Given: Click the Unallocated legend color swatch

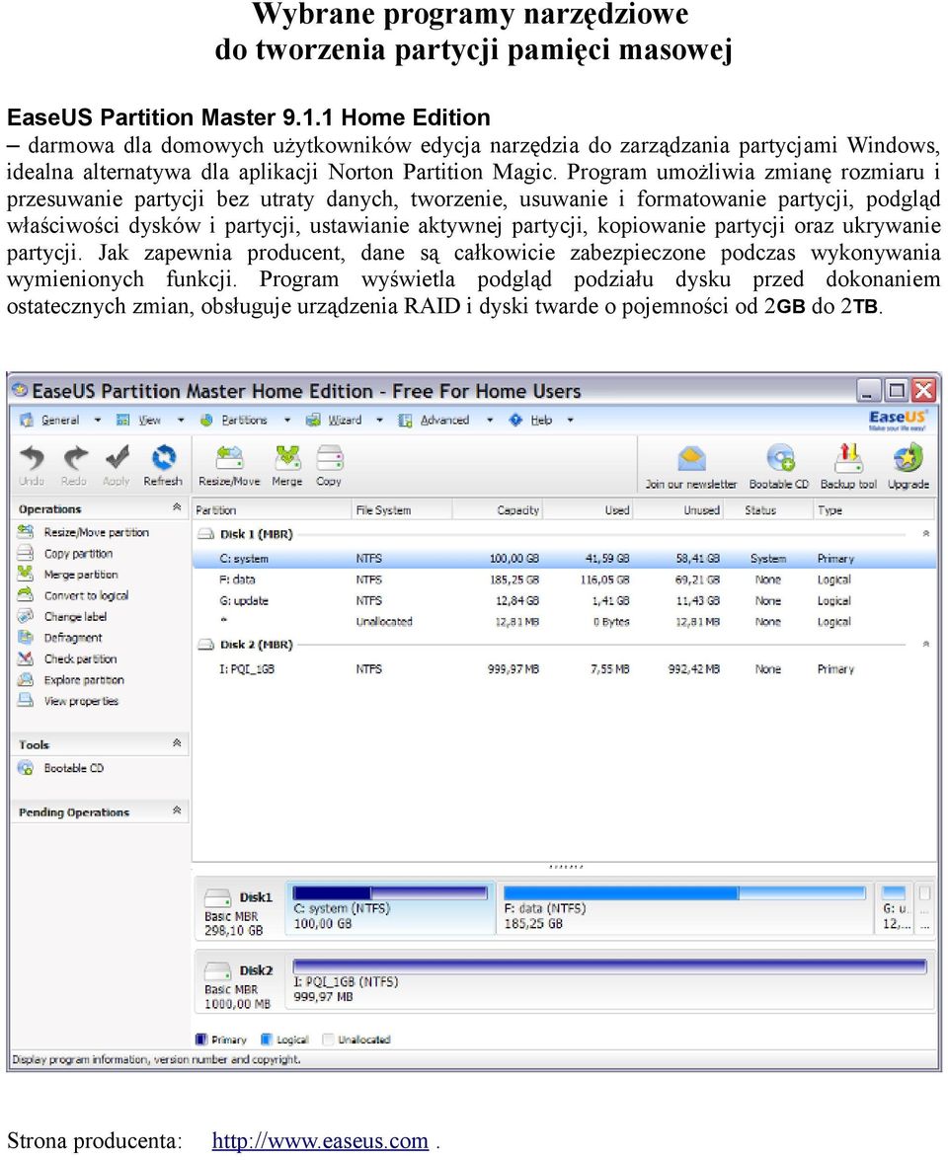Looking at the screenshot, I should [329, 1040].
